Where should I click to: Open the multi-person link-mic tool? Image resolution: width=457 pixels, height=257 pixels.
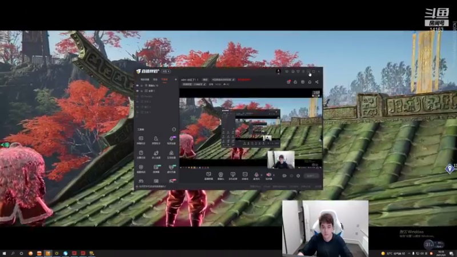click(x=156, y=154)
